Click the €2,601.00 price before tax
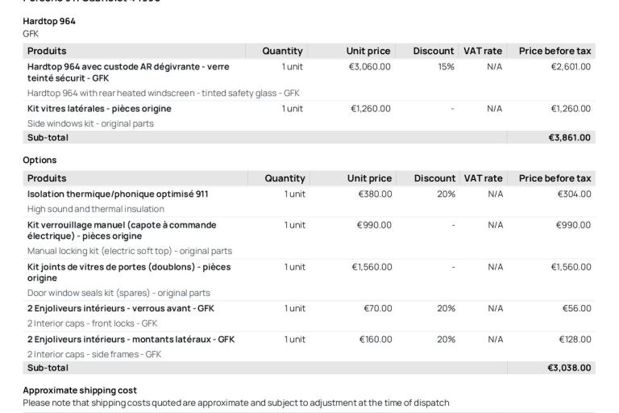619x413 pixels. pos(569,66)
